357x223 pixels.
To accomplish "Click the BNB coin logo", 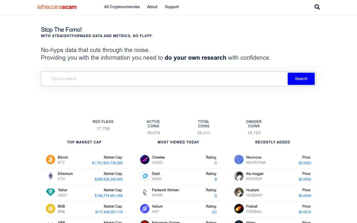I will [x=51, y=209].
